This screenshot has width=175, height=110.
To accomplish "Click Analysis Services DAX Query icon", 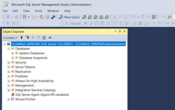I will (x=107, y=17).
